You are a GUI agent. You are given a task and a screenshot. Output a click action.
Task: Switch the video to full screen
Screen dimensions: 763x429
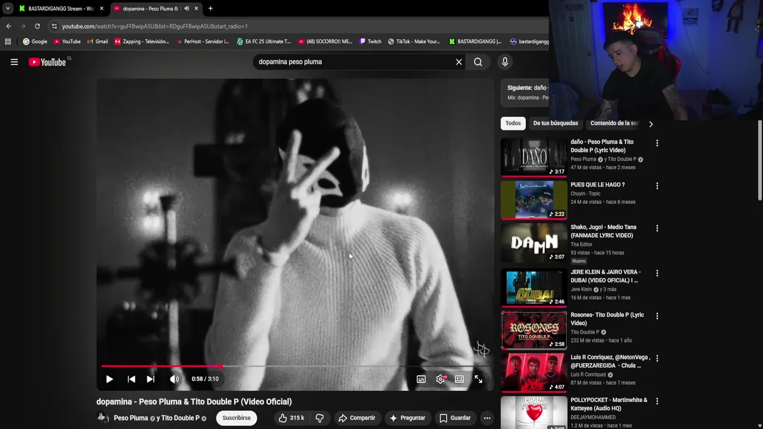click(x=478, y=379)
